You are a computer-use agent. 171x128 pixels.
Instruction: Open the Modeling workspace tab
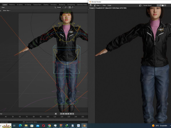pyautogui.click(x=12, y=5)
